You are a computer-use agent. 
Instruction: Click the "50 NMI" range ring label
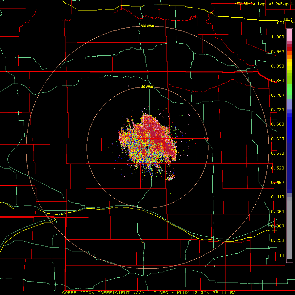pos(147,87)
